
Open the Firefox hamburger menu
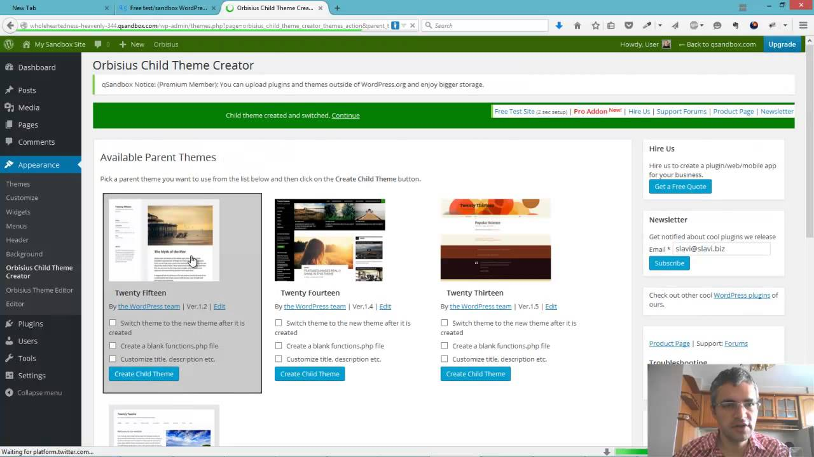(803, 25)
